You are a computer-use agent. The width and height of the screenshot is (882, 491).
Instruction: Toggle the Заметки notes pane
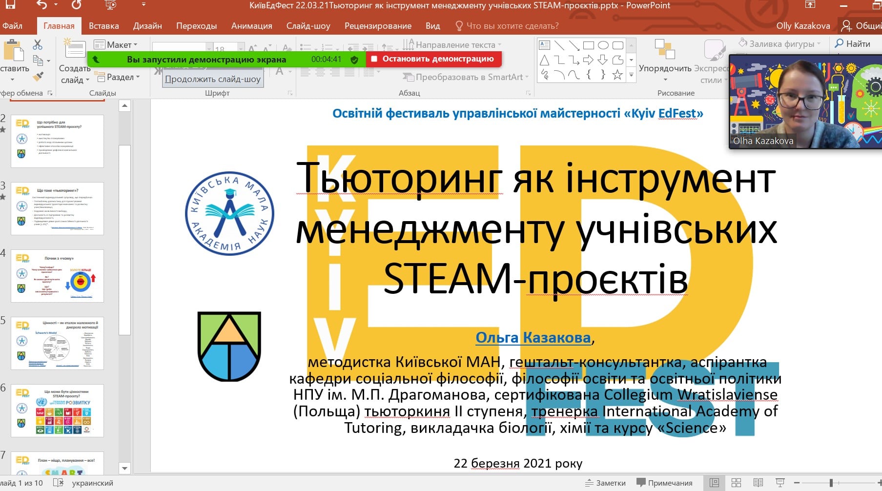[x=605, y=483]
